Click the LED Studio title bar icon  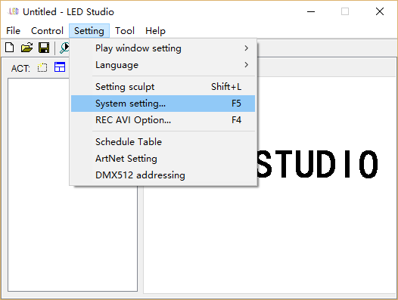[13, 11]
